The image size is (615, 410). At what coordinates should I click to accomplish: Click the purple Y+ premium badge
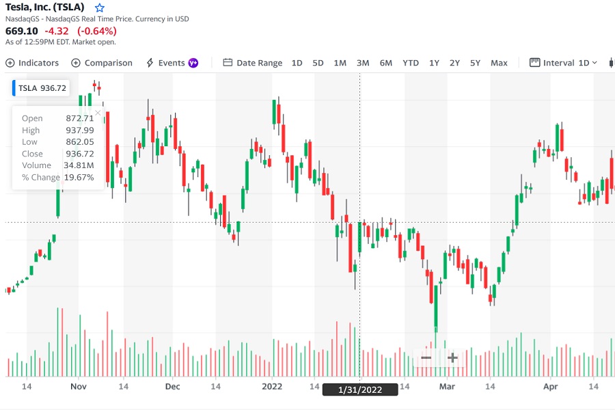(193, 63)
